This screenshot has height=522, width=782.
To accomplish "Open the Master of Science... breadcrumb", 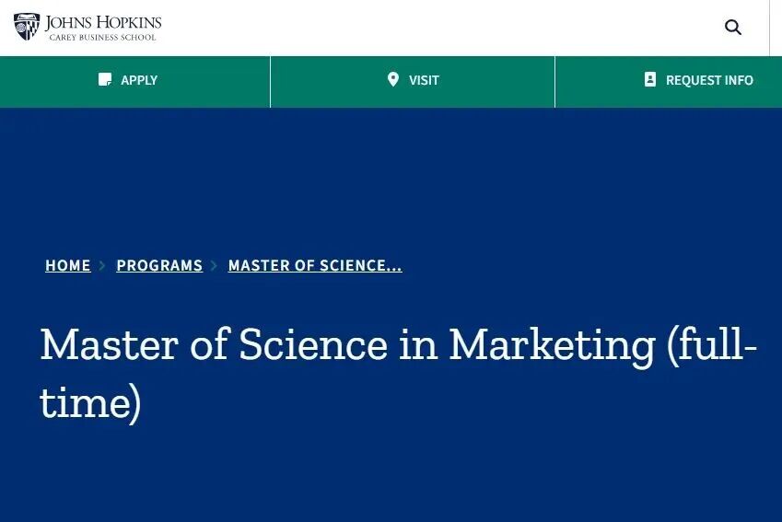I will (315, 266).
